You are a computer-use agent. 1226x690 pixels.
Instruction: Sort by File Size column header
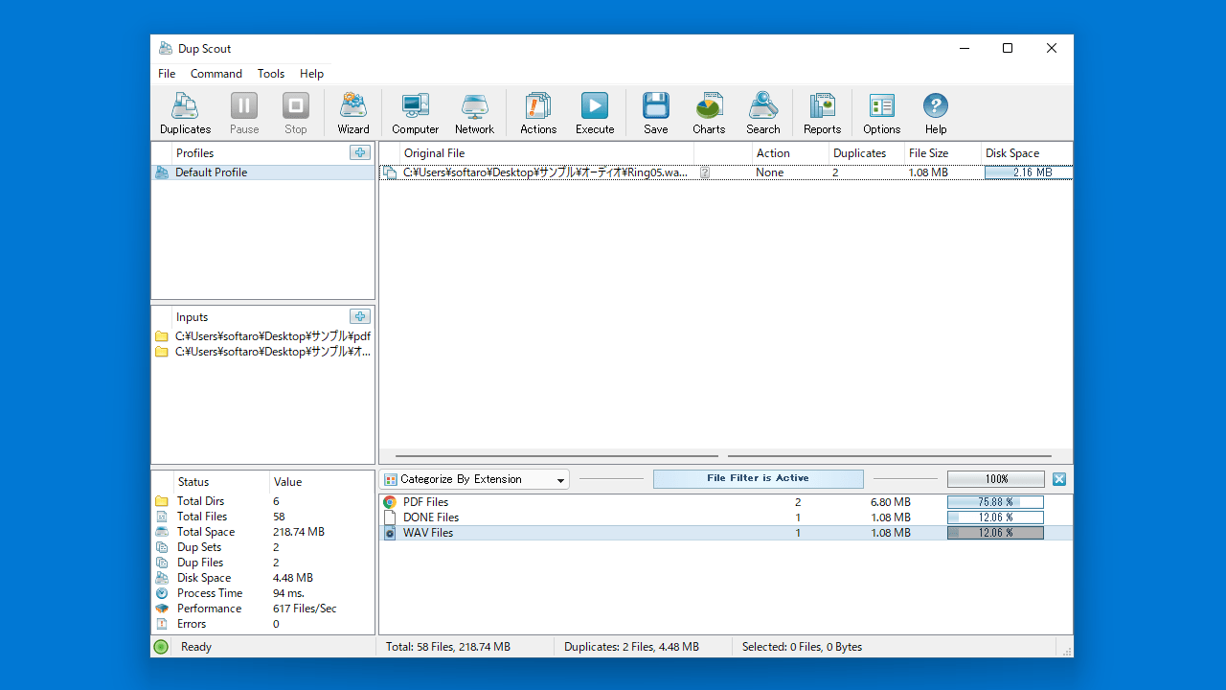[x=943, y=153]
